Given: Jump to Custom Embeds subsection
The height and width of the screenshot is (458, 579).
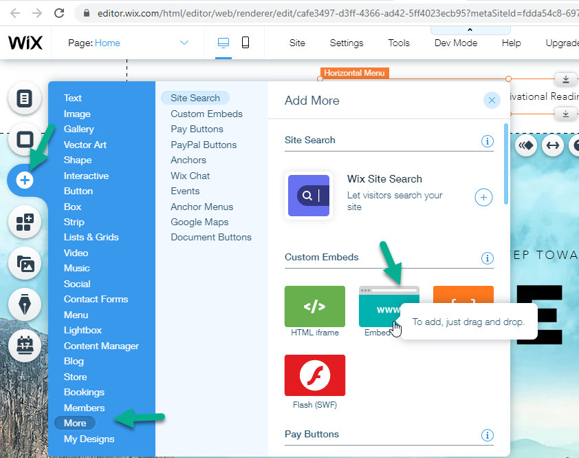Looking at the screenshot, I should point(206,114).
